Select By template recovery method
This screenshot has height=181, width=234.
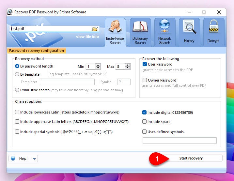[17, 74]
